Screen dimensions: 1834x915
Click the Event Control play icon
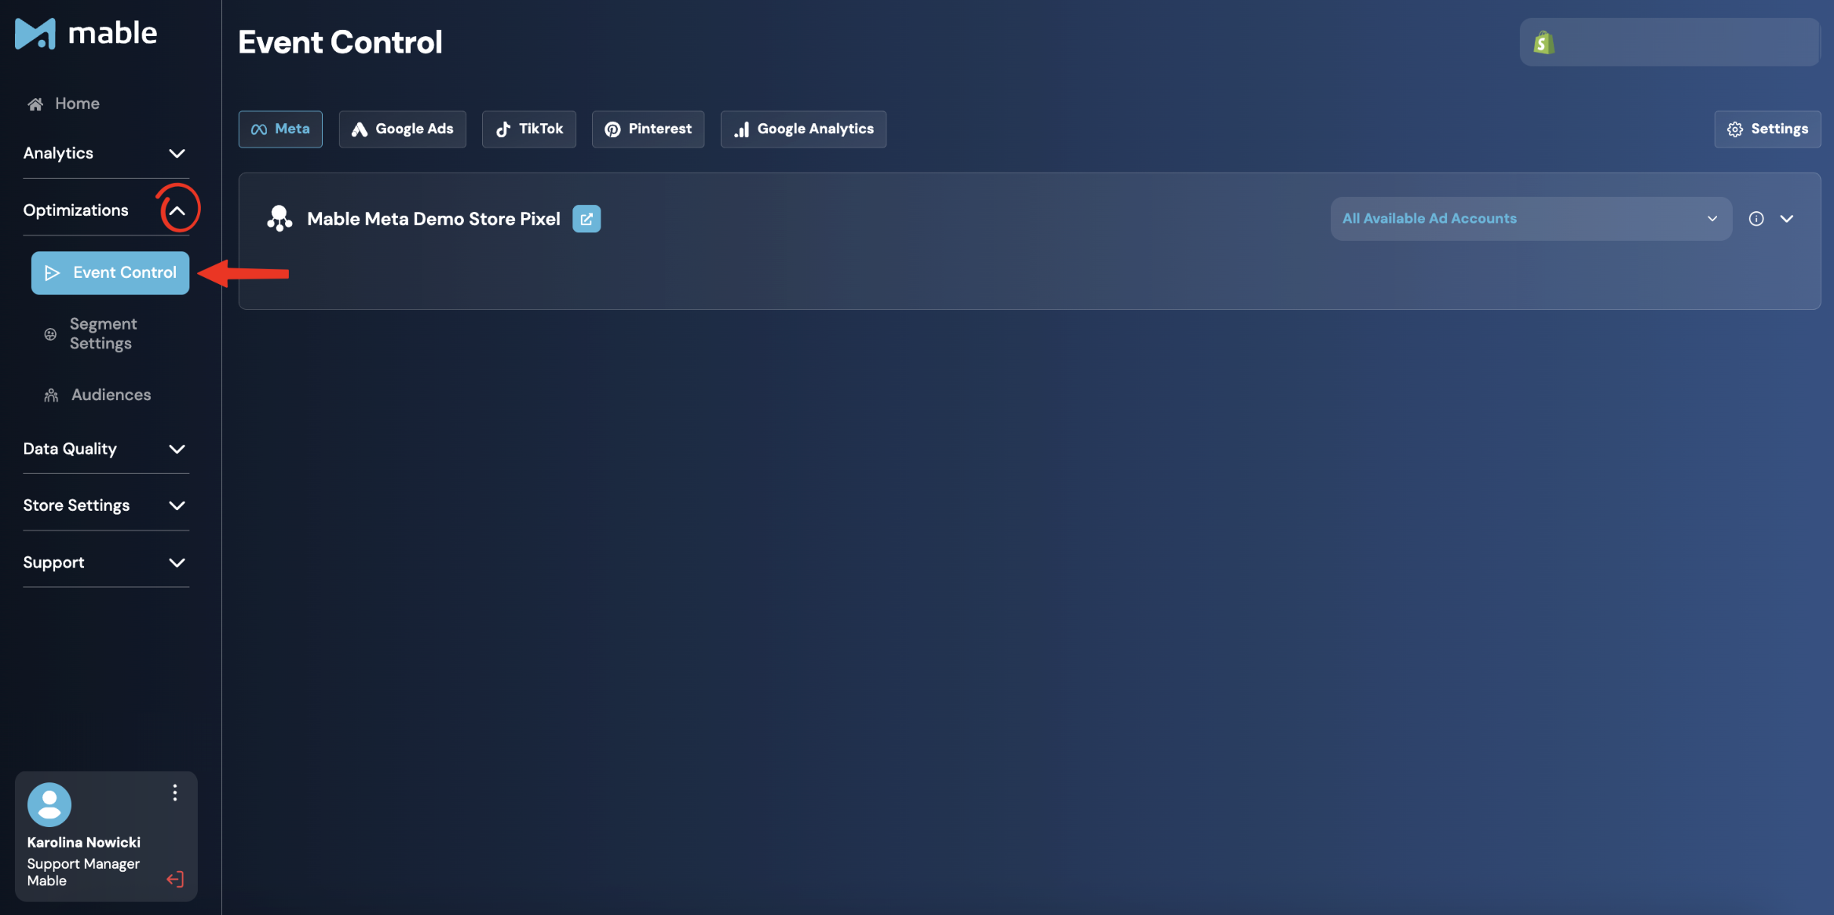[53, 272]
